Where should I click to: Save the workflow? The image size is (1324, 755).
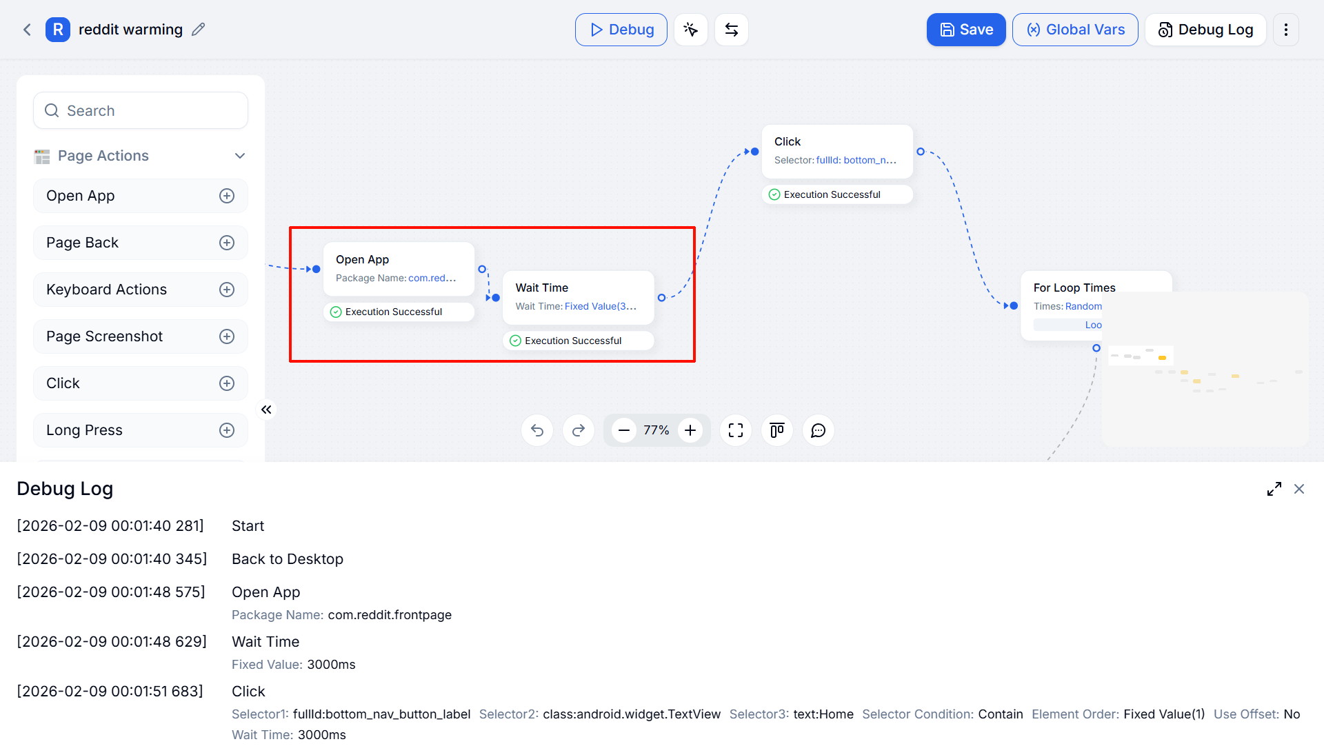(966, 30)
